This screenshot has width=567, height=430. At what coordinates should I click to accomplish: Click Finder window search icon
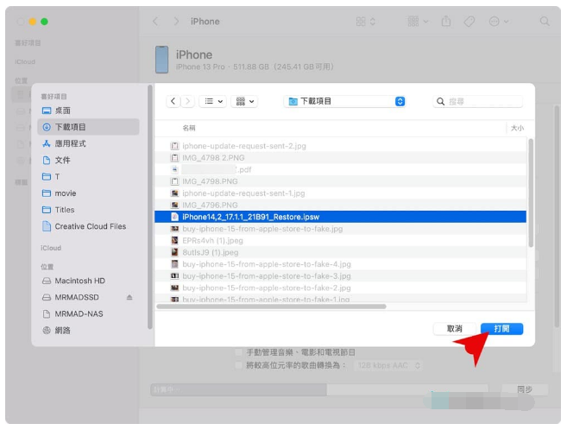pos(545,22)
